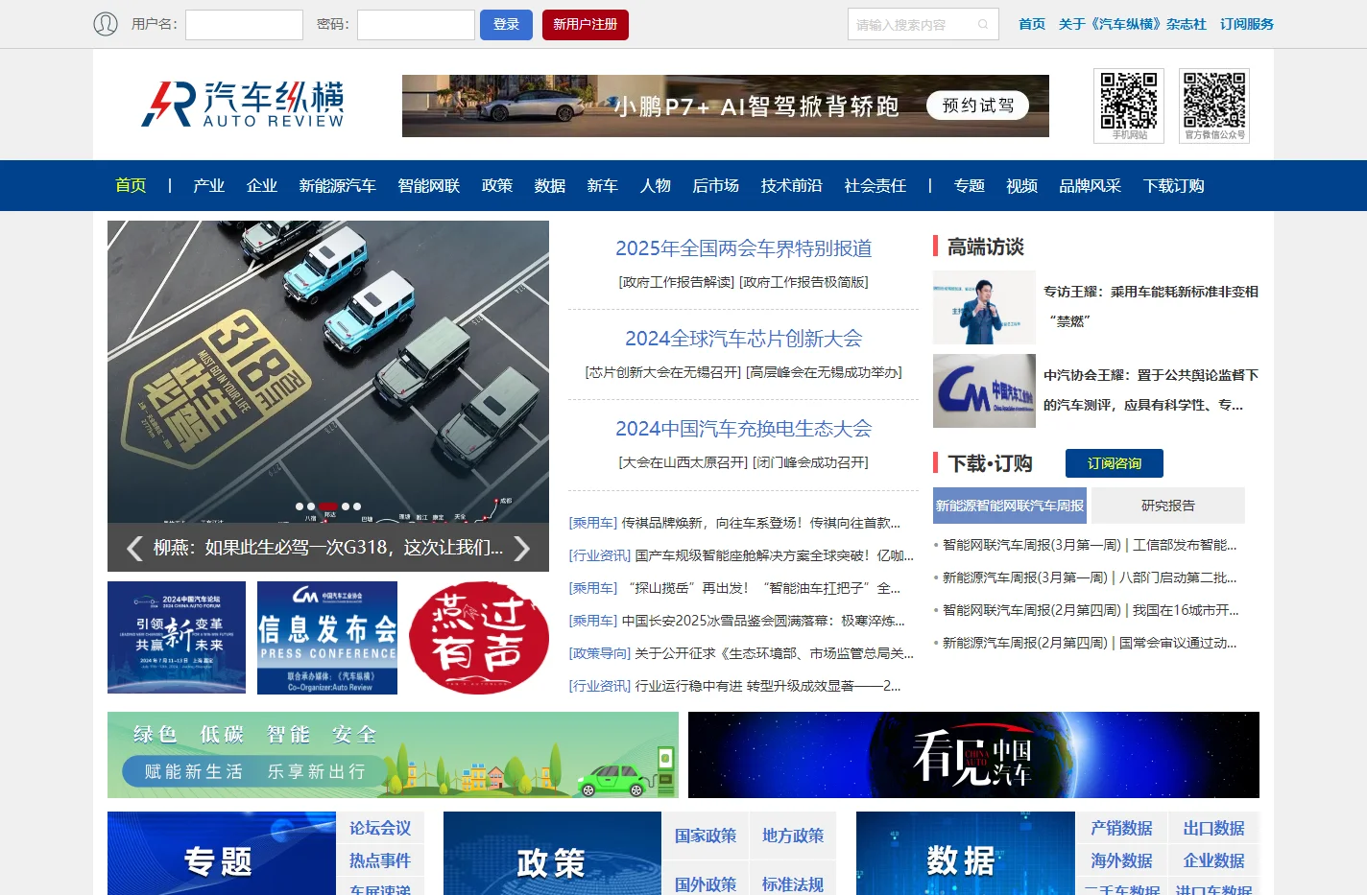Open 2024全球汽车芯片创新大会 headline

tap(744, 339)
